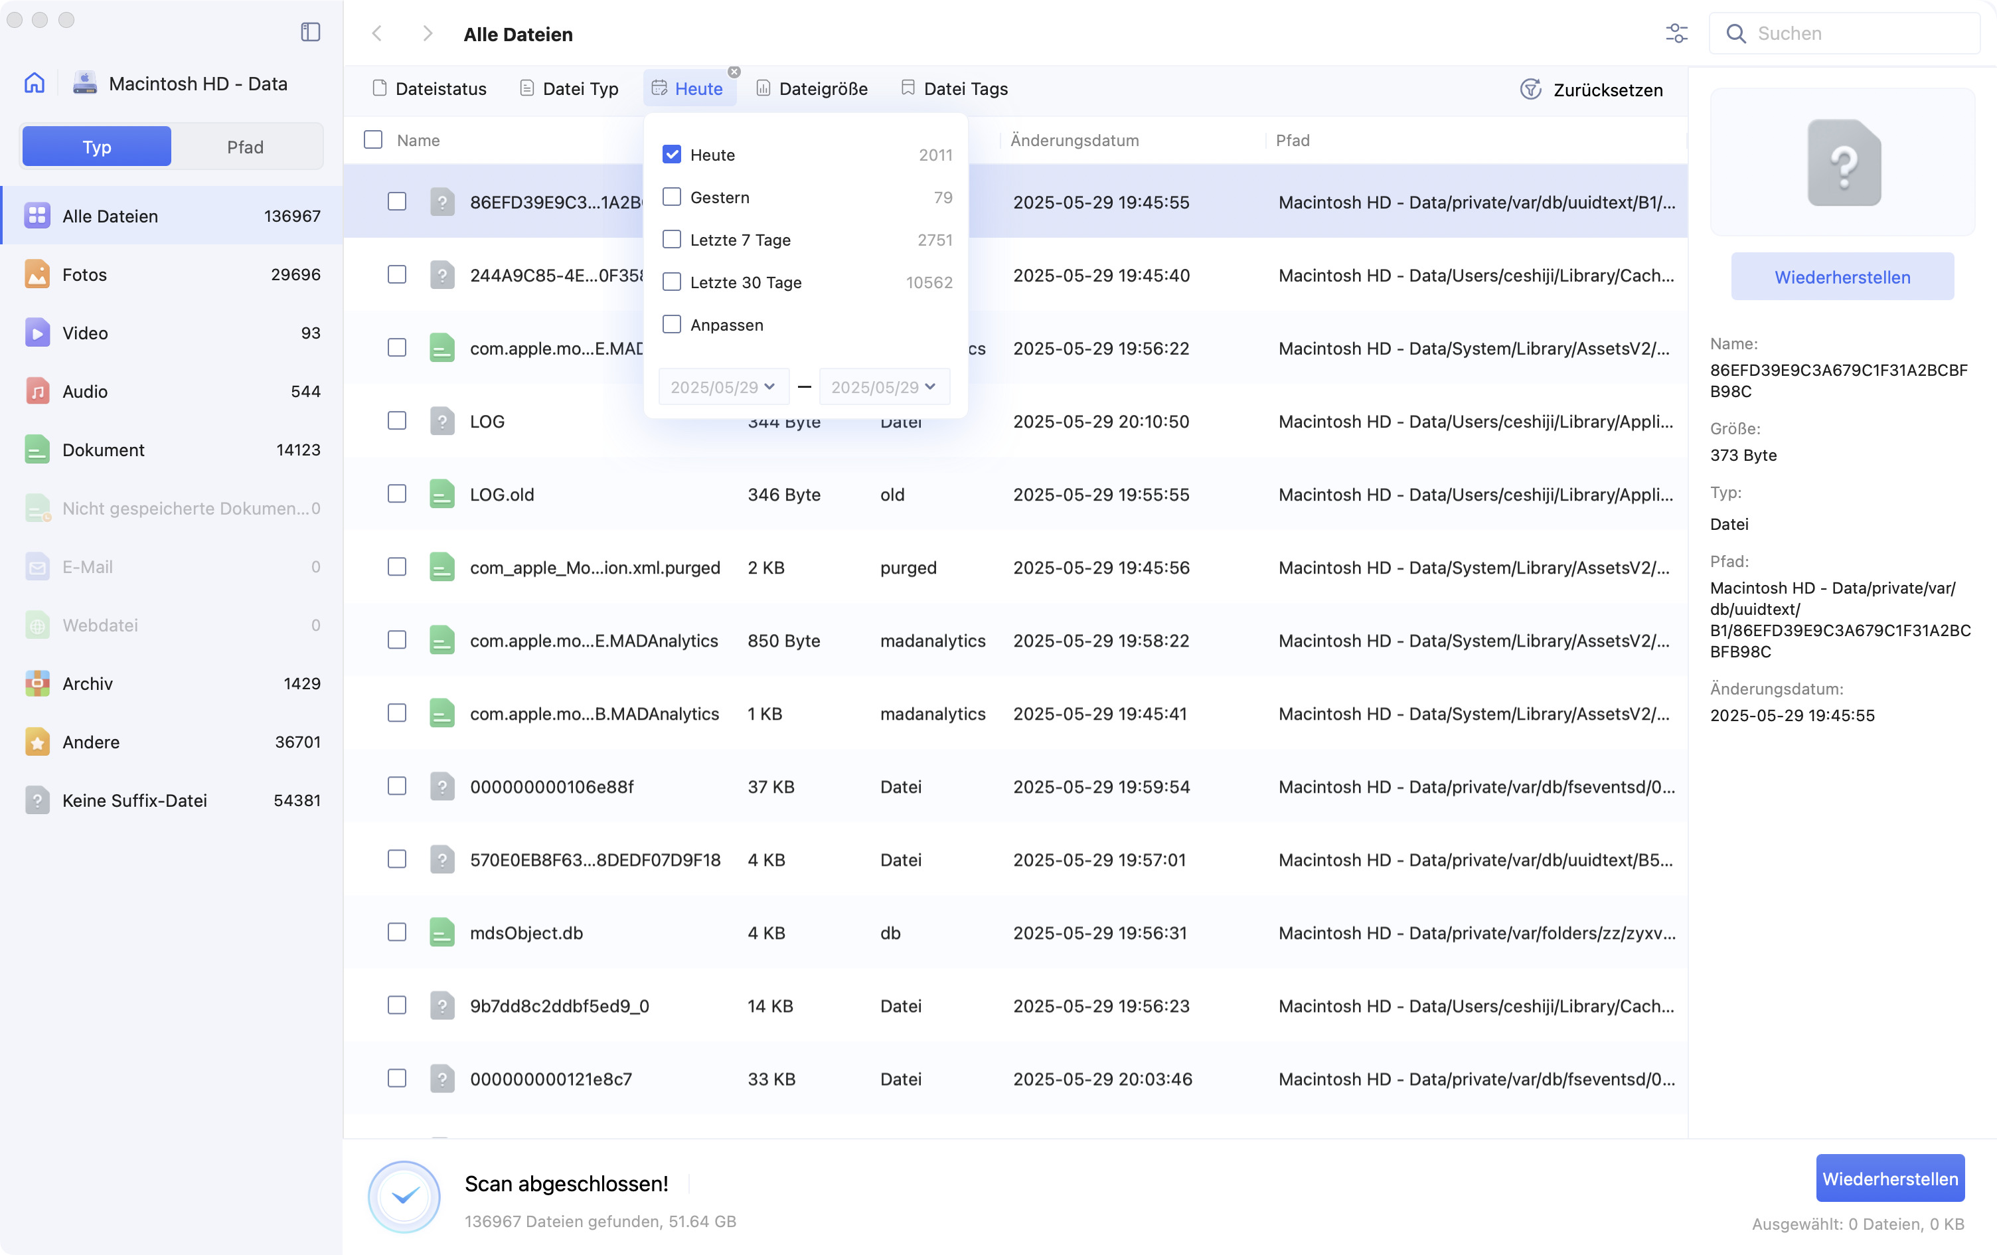Screen dimensions: 1997x1255
Task: Open the end date dropdown
Action: pos(884,387)
